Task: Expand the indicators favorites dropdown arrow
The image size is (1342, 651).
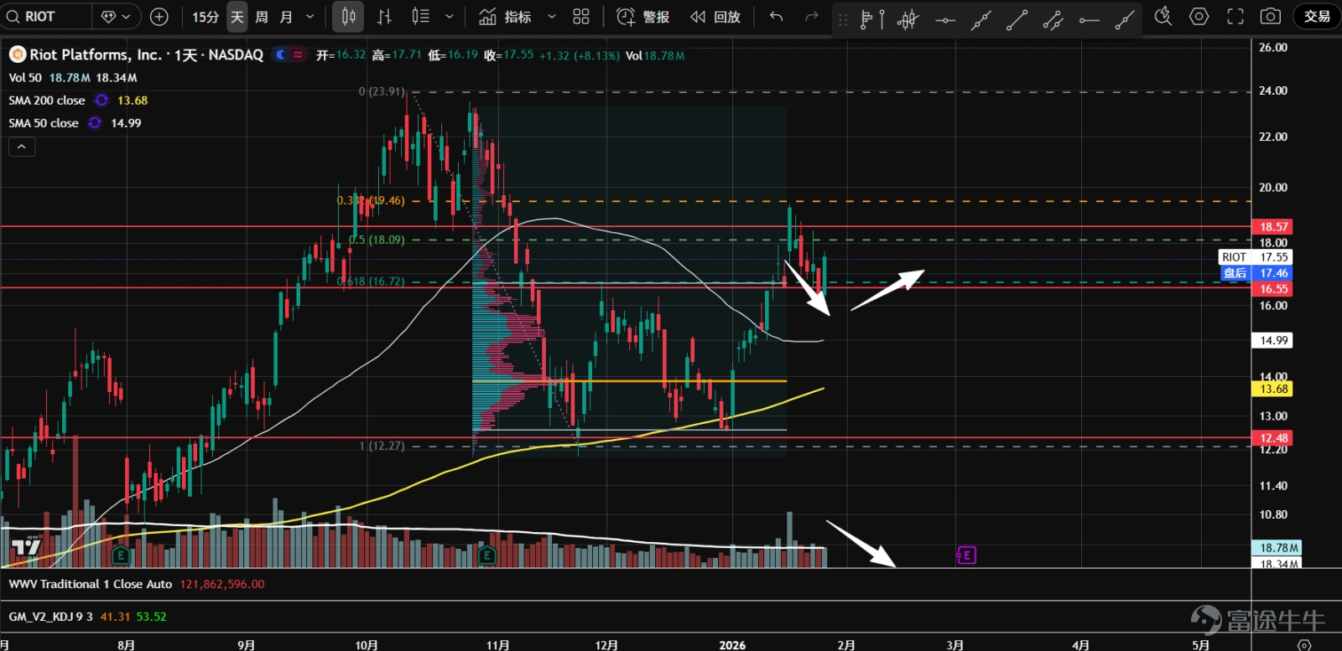Action: click(x=551, y=17)
